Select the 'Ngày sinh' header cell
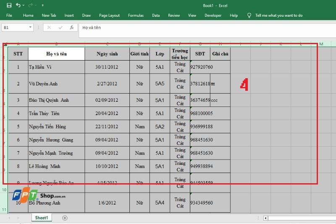Screen dimensions: 336x224 [107, 54]
